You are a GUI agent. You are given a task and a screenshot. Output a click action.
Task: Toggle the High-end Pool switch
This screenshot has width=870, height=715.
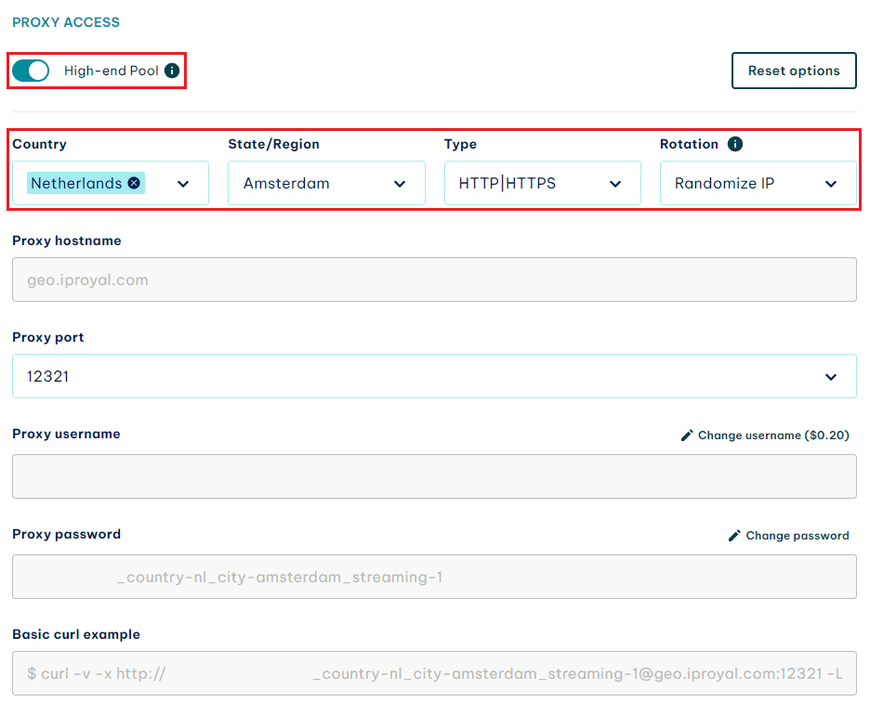pos(31,71)
